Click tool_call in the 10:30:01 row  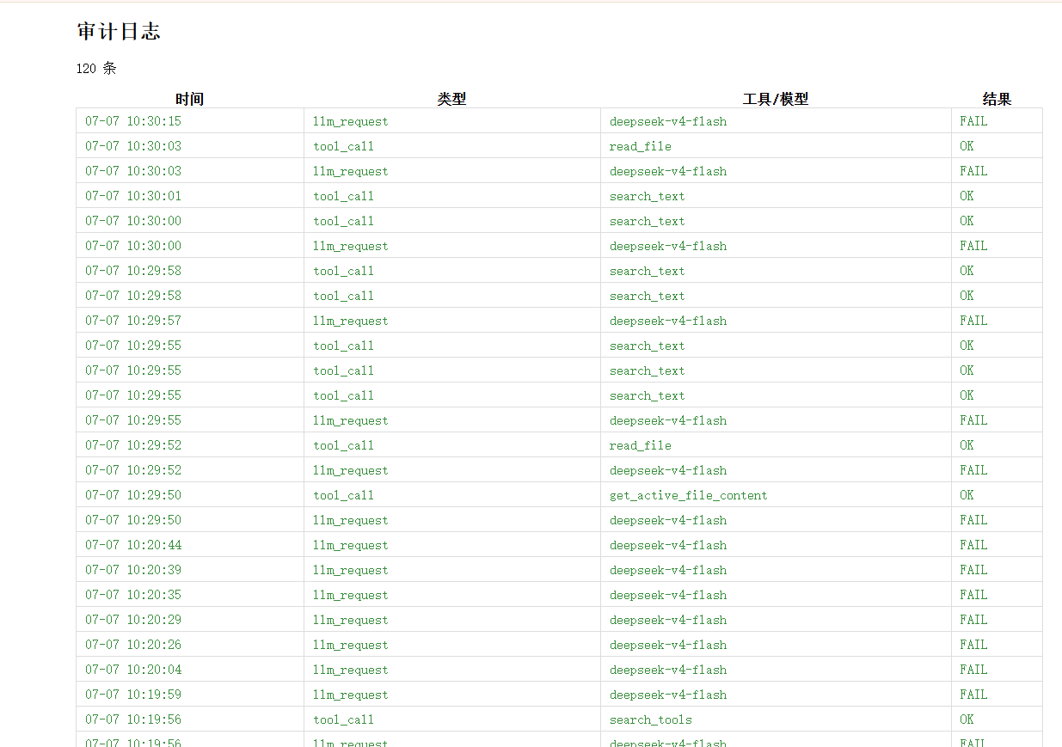344,196
